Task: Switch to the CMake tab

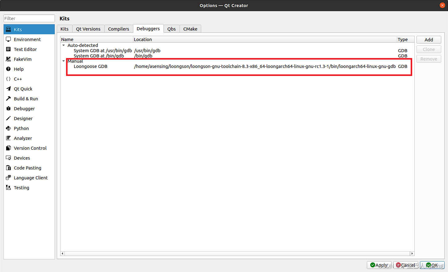Action: click(190, 29)
